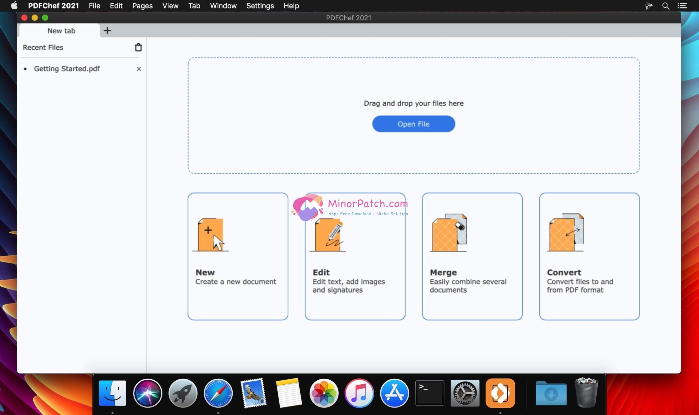The height and width of the screenshot is (415, 699).
Task: Open a new tab with the plus button
Action: click(107, 30)
